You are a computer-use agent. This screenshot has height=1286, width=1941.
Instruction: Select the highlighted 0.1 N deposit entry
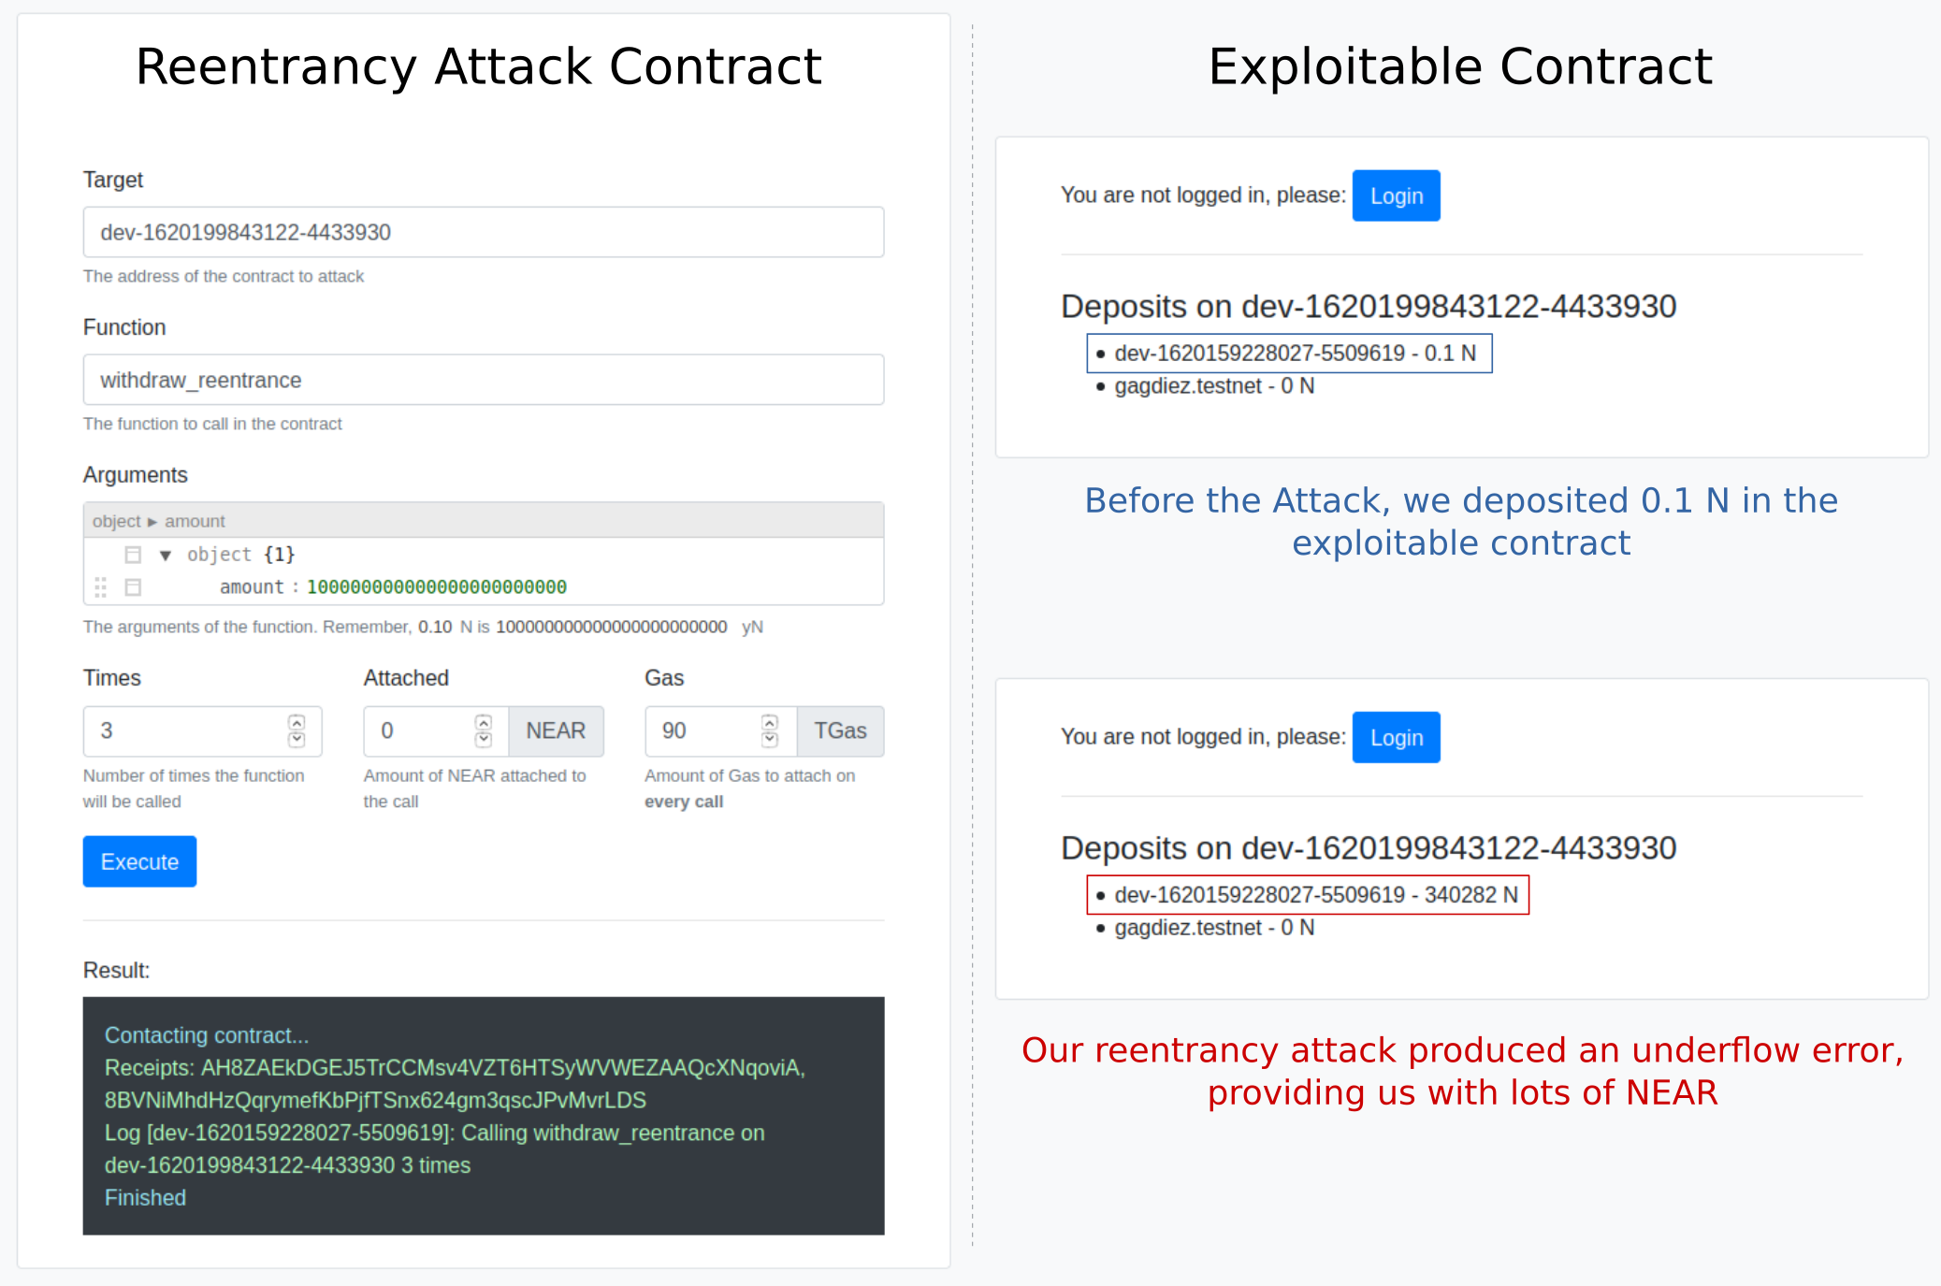tap(1294, 354)
